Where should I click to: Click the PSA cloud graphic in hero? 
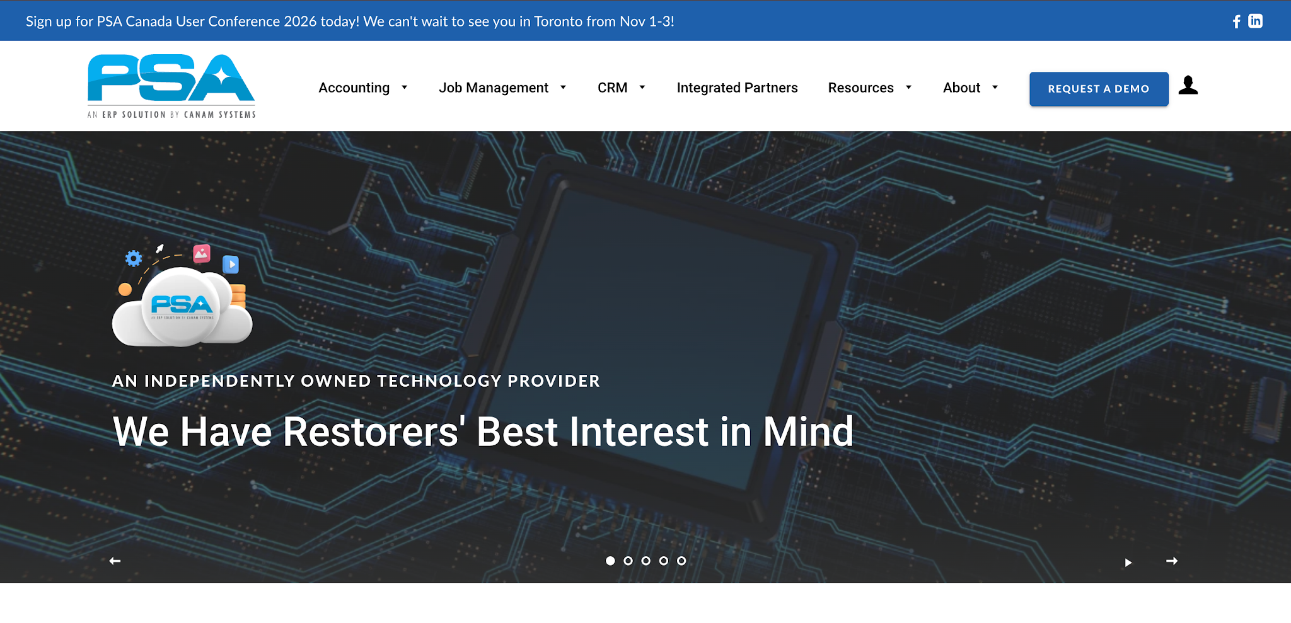click(x=182, y=295)
